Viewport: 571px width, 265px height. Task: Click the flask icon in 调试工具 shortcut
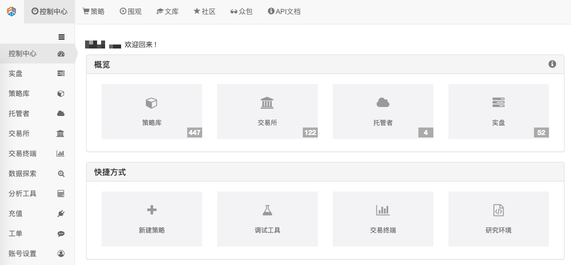[x=267, y=210]
